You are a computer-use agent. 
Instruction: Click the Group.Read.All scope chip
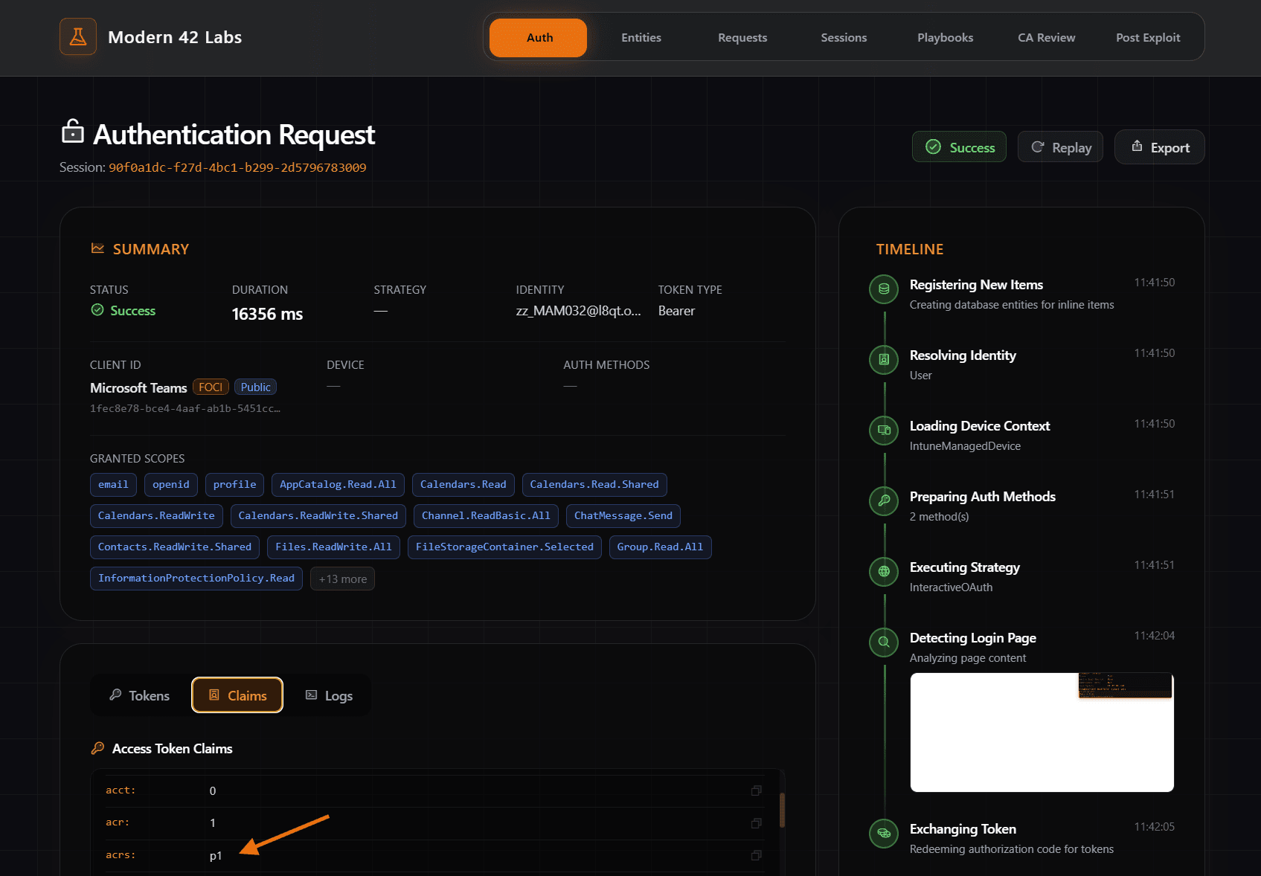pyautogui.click(x=660, y=547)
